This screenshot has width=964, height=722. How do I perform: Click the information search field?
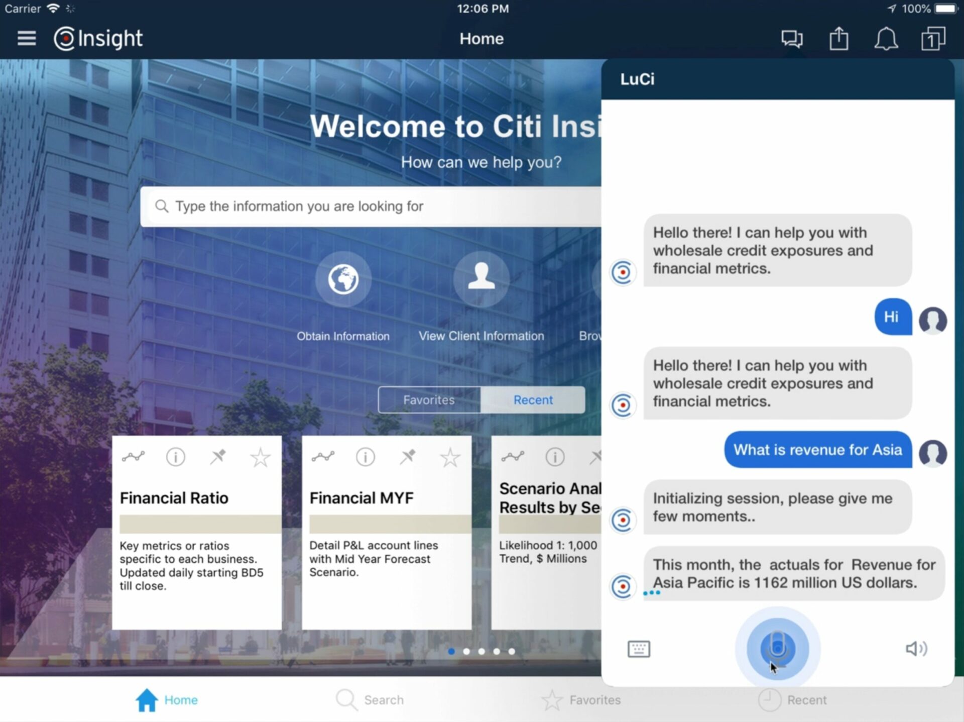point(371,207)
